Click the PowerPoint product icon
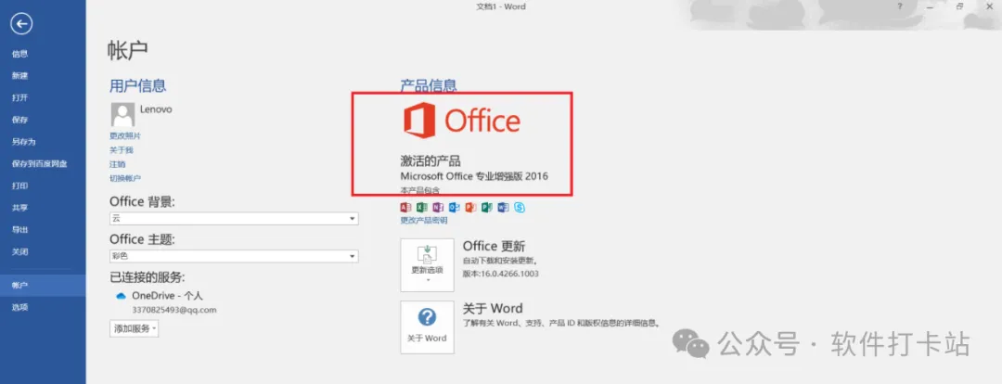Image resolution: width=1002 pixels, height=384 pixels. click(471, 207)
